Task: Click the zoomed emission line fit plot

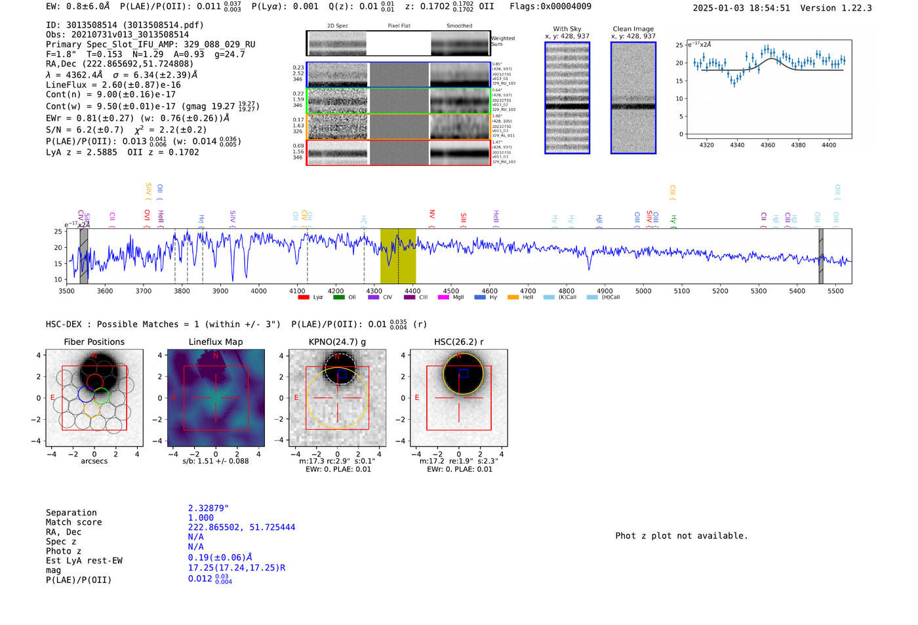Action: pos(769,89)
